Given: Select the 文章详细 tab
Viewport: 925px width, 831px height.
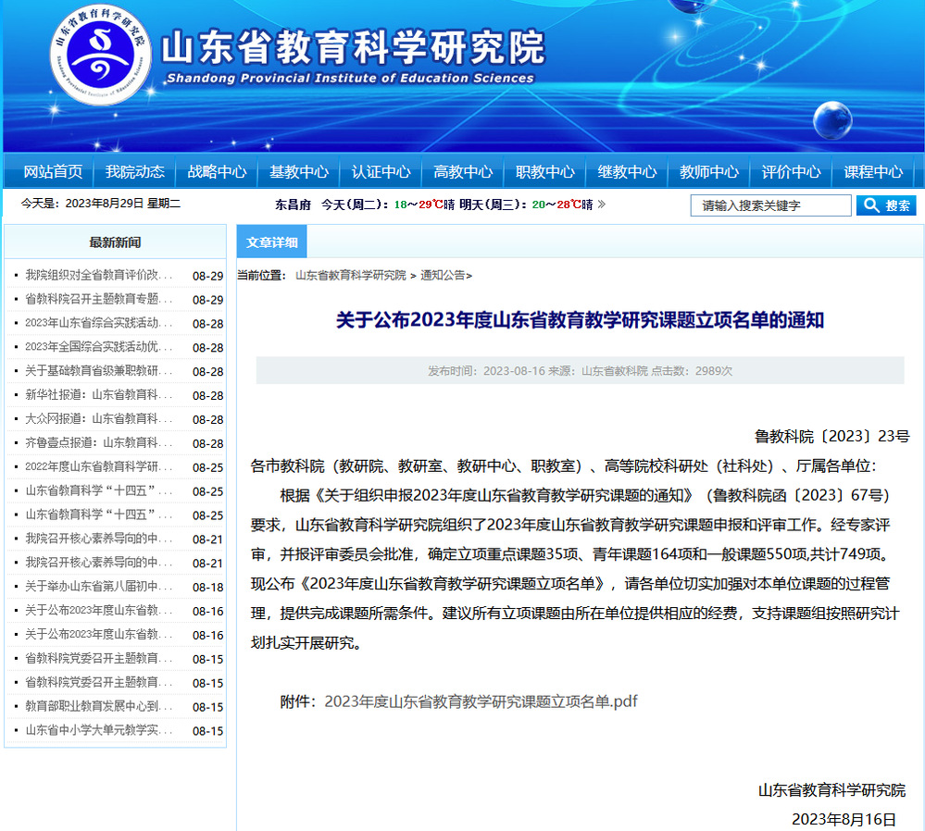Looking at the screenshot, I should click(272, 242).
